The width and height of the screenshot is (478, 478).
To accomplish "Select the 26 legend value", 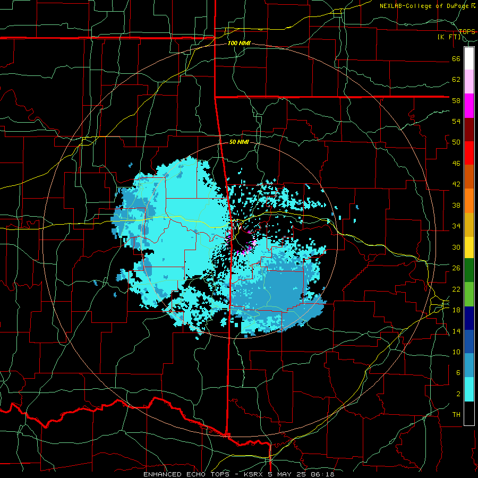I will [x=456, y=268].
